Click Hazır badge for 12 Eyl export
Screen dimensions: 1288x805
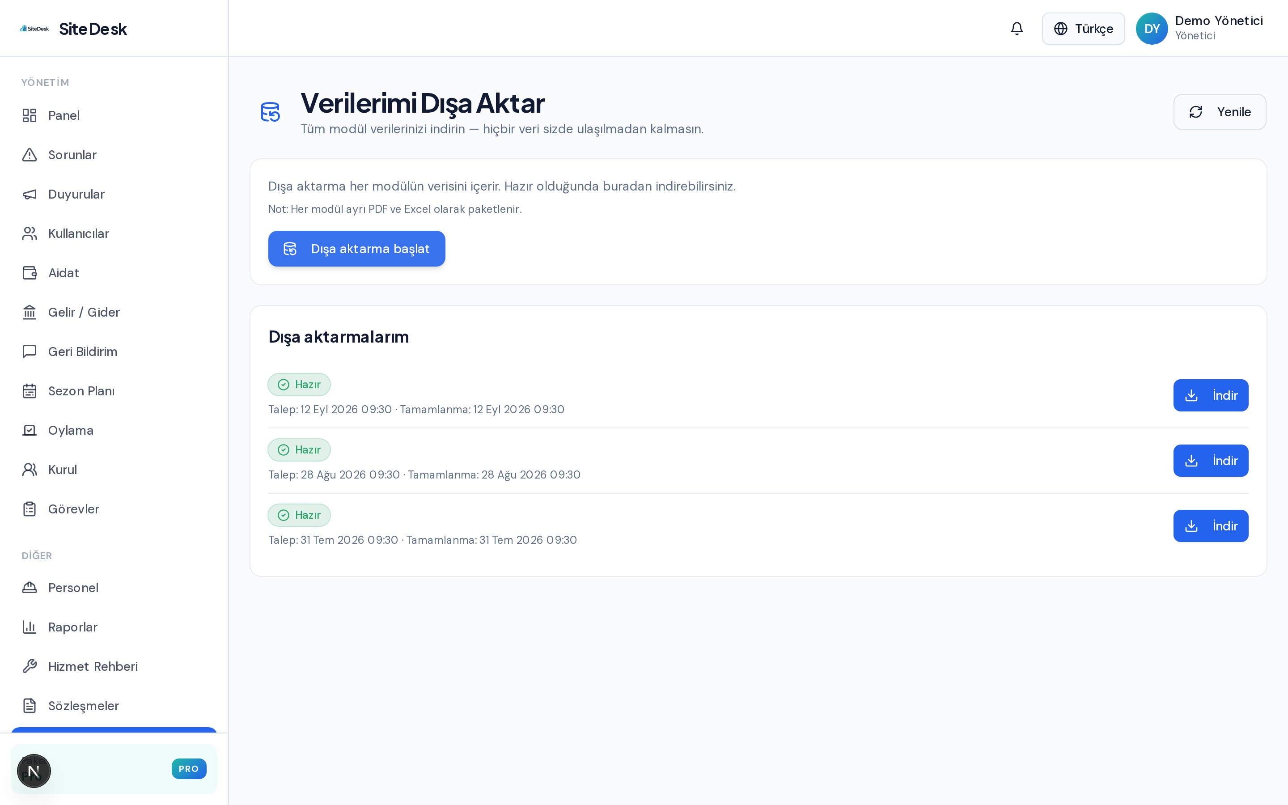[x=299, y=385]
